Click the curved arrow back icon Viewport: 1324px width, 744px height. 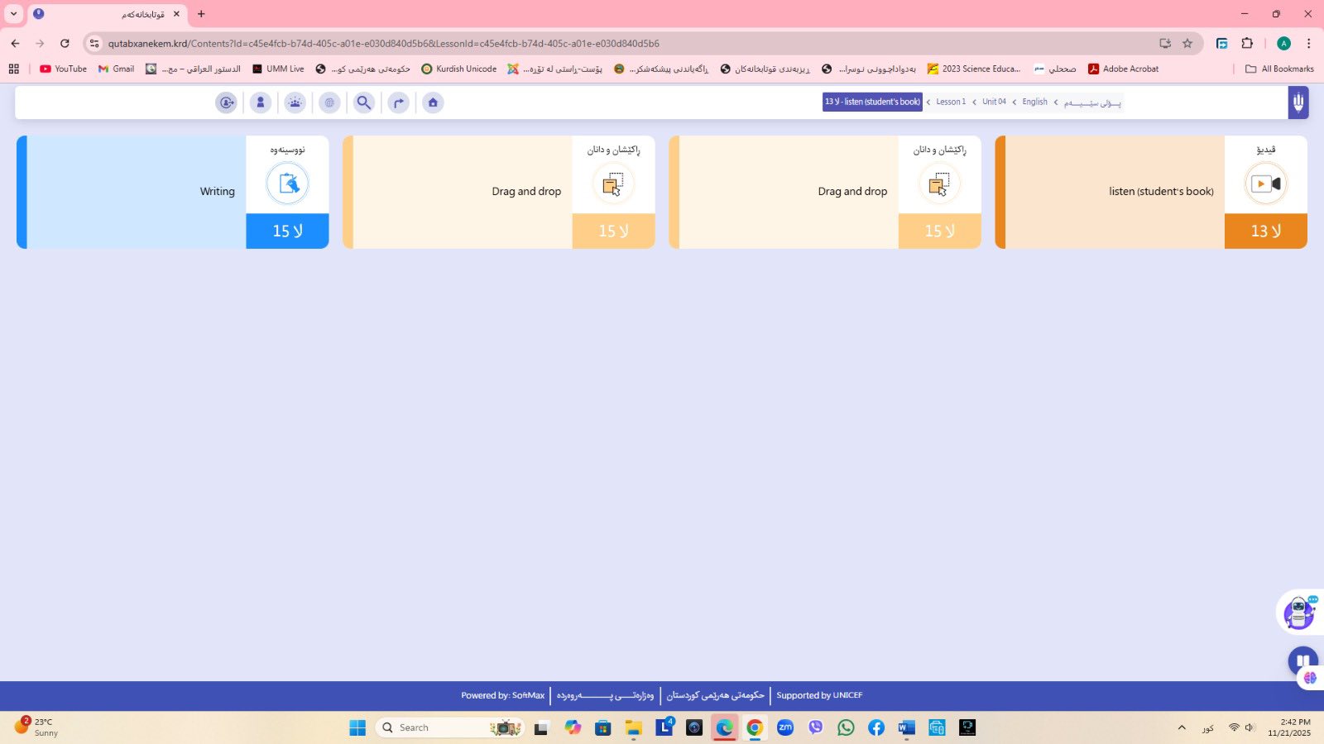coord(399,103)
